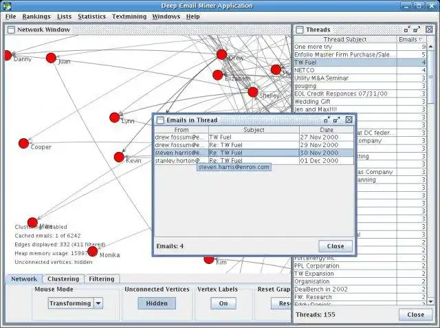Maximize the Emails in Thread dialog
Viewport: 440px width, 328px height.
click(x=336, y=120)
